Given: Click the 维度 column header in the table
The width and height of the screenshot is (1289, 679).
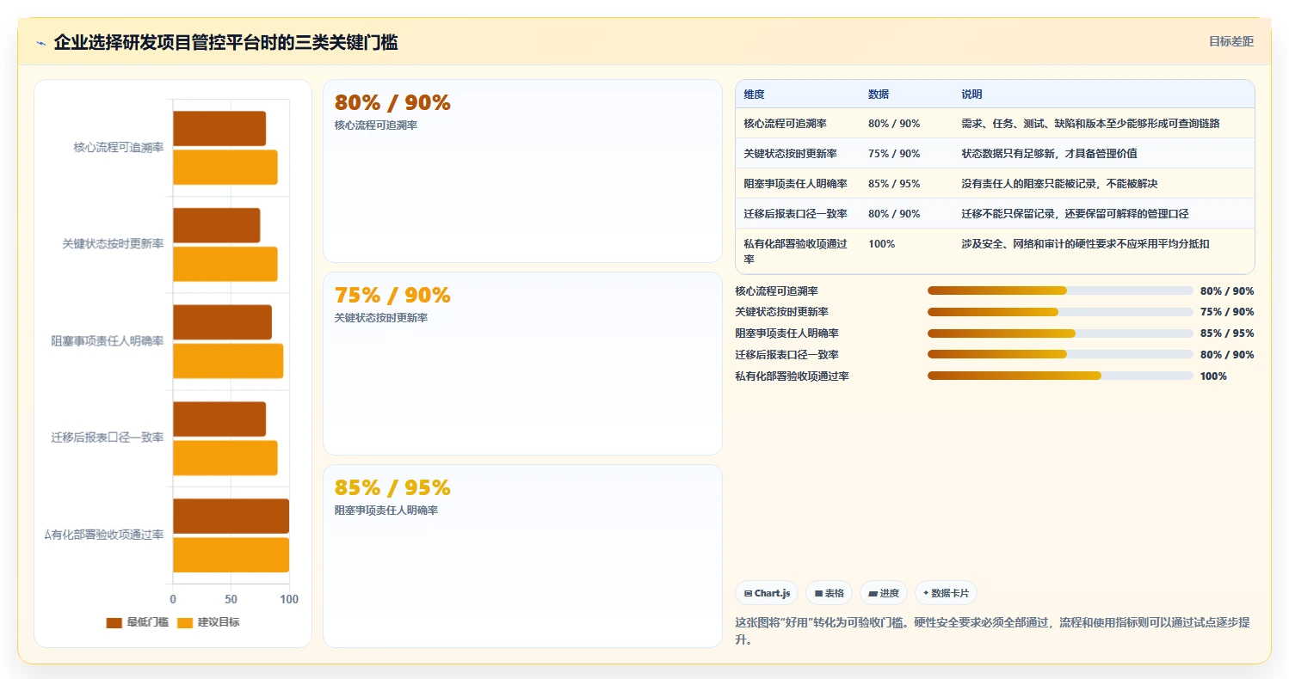Looking at the screenshot, I should (x=755, y=95).
